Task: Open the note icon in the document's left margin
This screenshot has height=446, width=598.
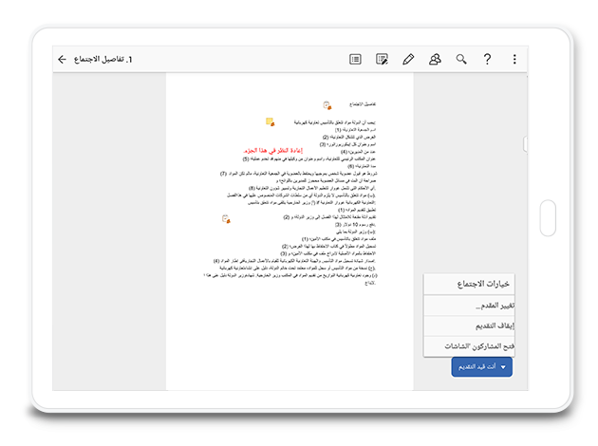Action: 226,219
